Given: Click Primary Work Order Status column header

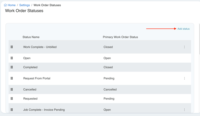Looking at the screenshot, I should pyautogui.click(x=120, y=37).
